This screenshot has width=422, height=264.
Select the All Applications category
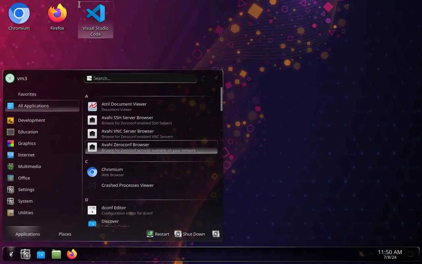(42, 106)
